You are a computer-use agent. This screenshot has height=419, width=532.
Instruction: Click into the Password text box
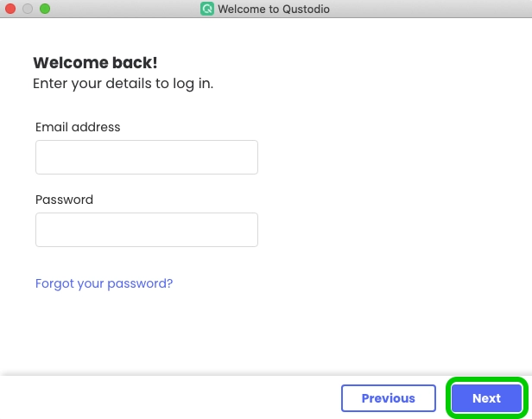coord(147,230)
